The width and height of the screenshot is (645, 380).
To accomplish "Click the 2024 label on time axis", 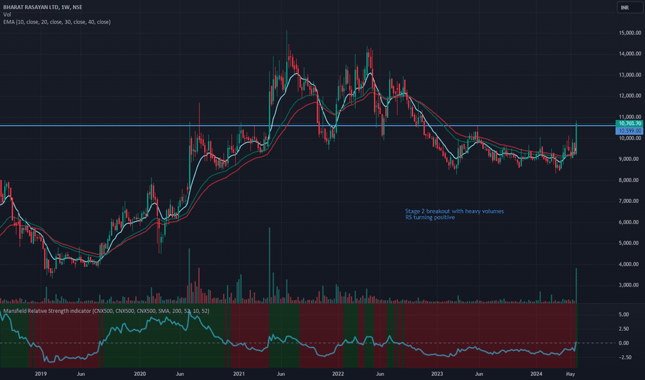I will click(x=536, y=374).
